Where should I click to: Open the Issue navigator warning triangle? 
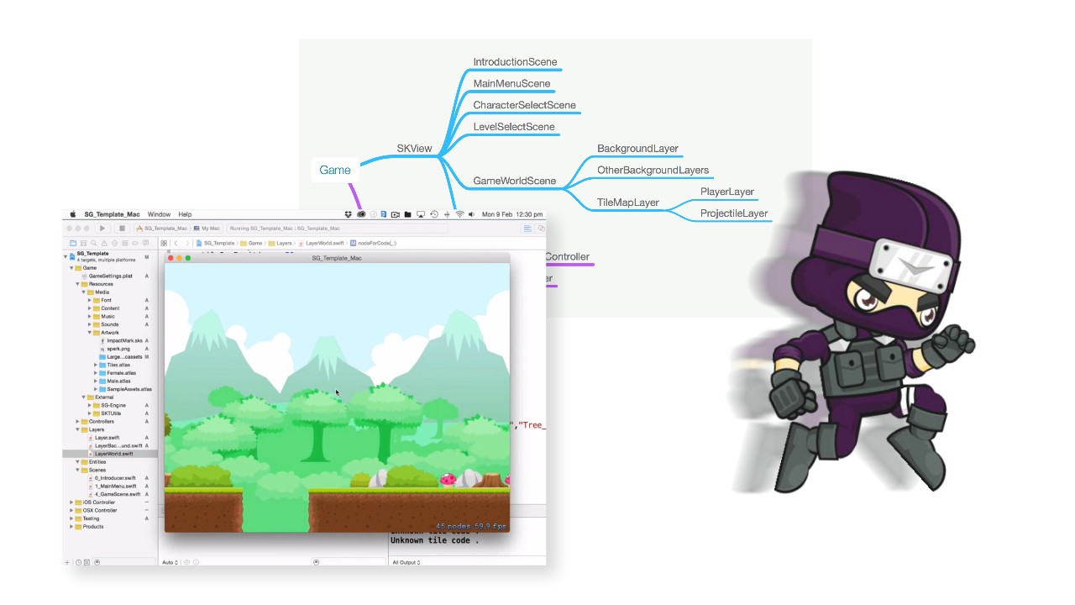[x=105, y=244]
